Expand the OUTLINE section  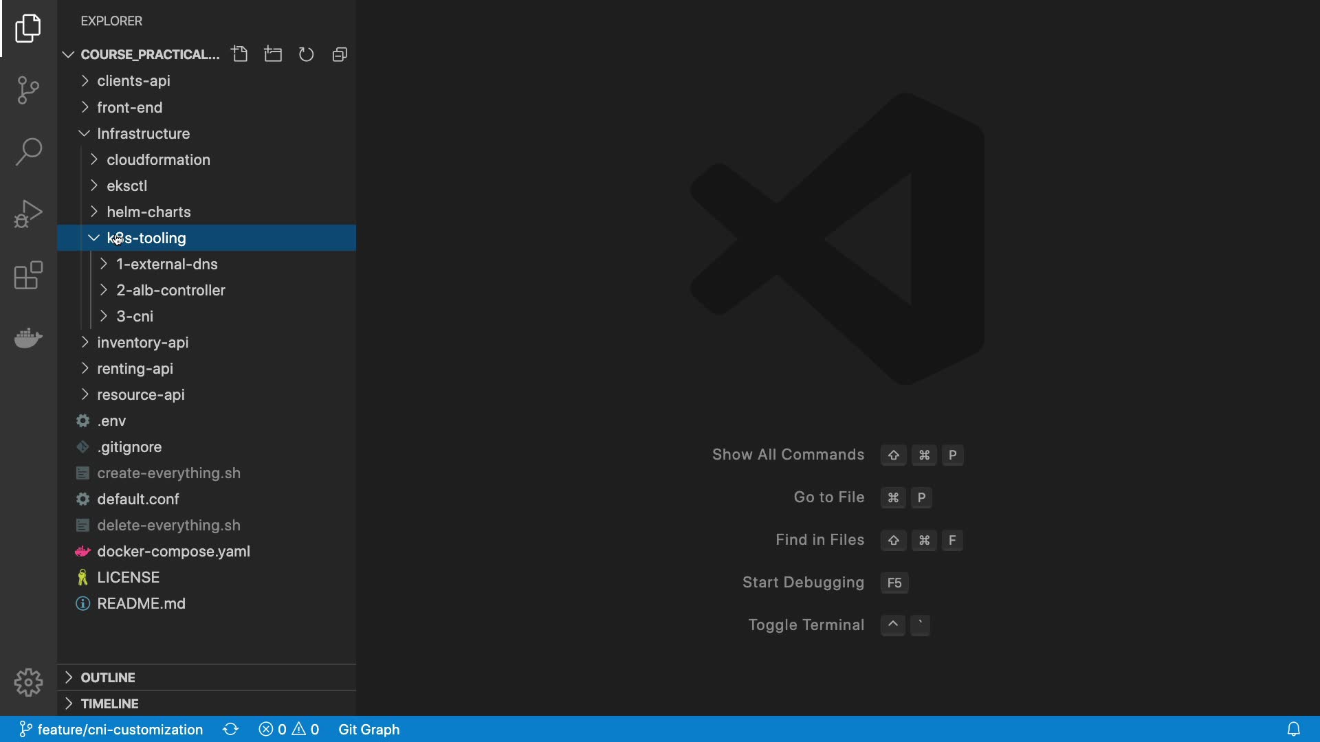click(x=108, y=677)
